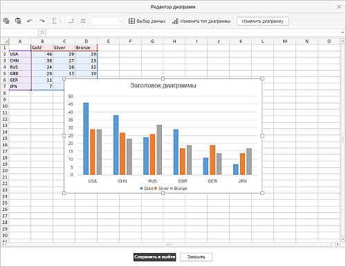
Task: Click the Silver header cell
Action: click(x=64, y=48)
